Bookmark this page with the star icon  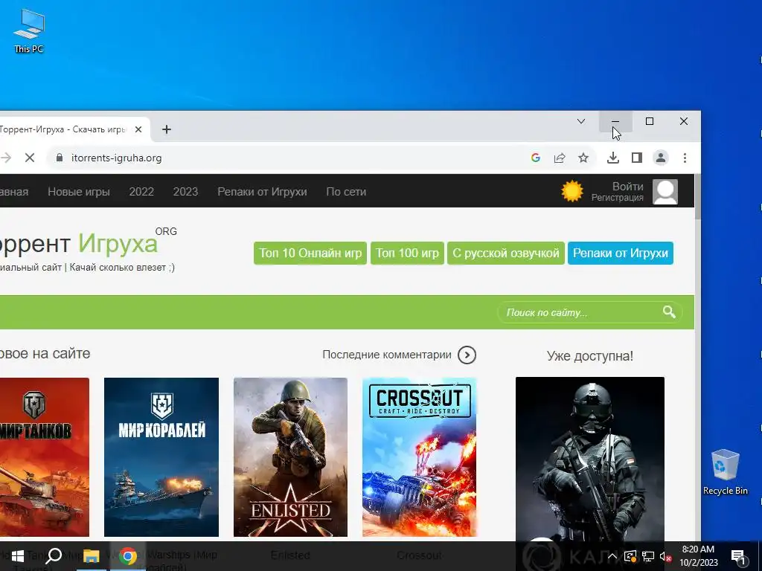583,158
